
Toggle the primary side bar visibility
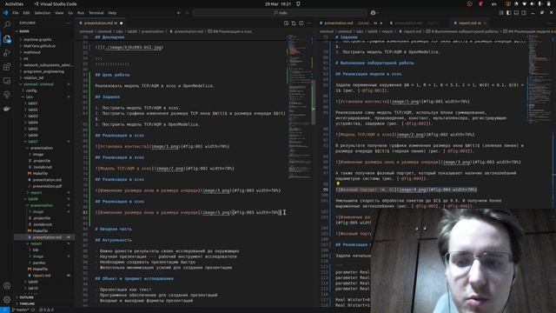click(508, 13)
